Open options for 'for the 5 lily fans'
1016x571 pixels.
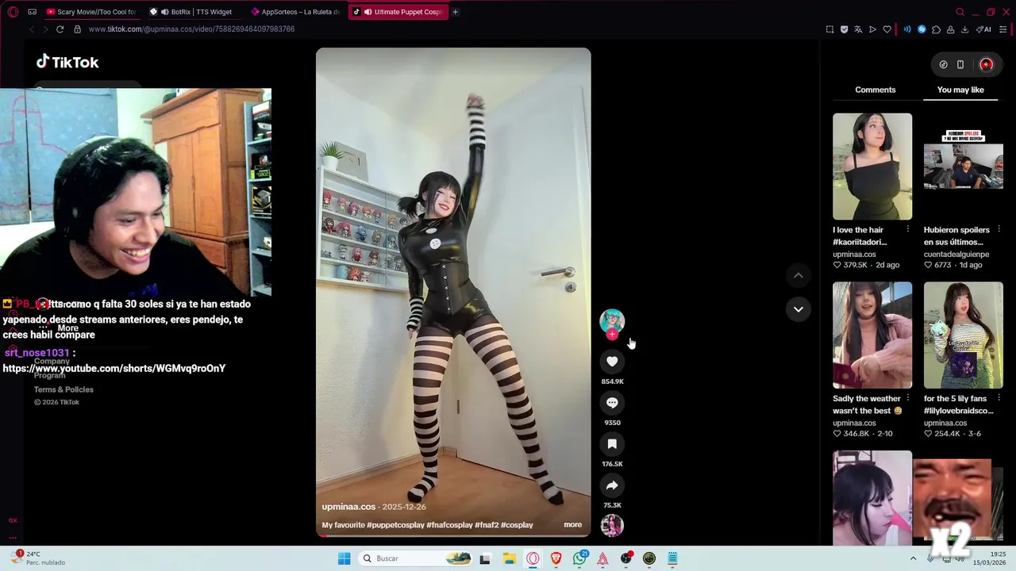pyautogui.click(x=998, y=398)
